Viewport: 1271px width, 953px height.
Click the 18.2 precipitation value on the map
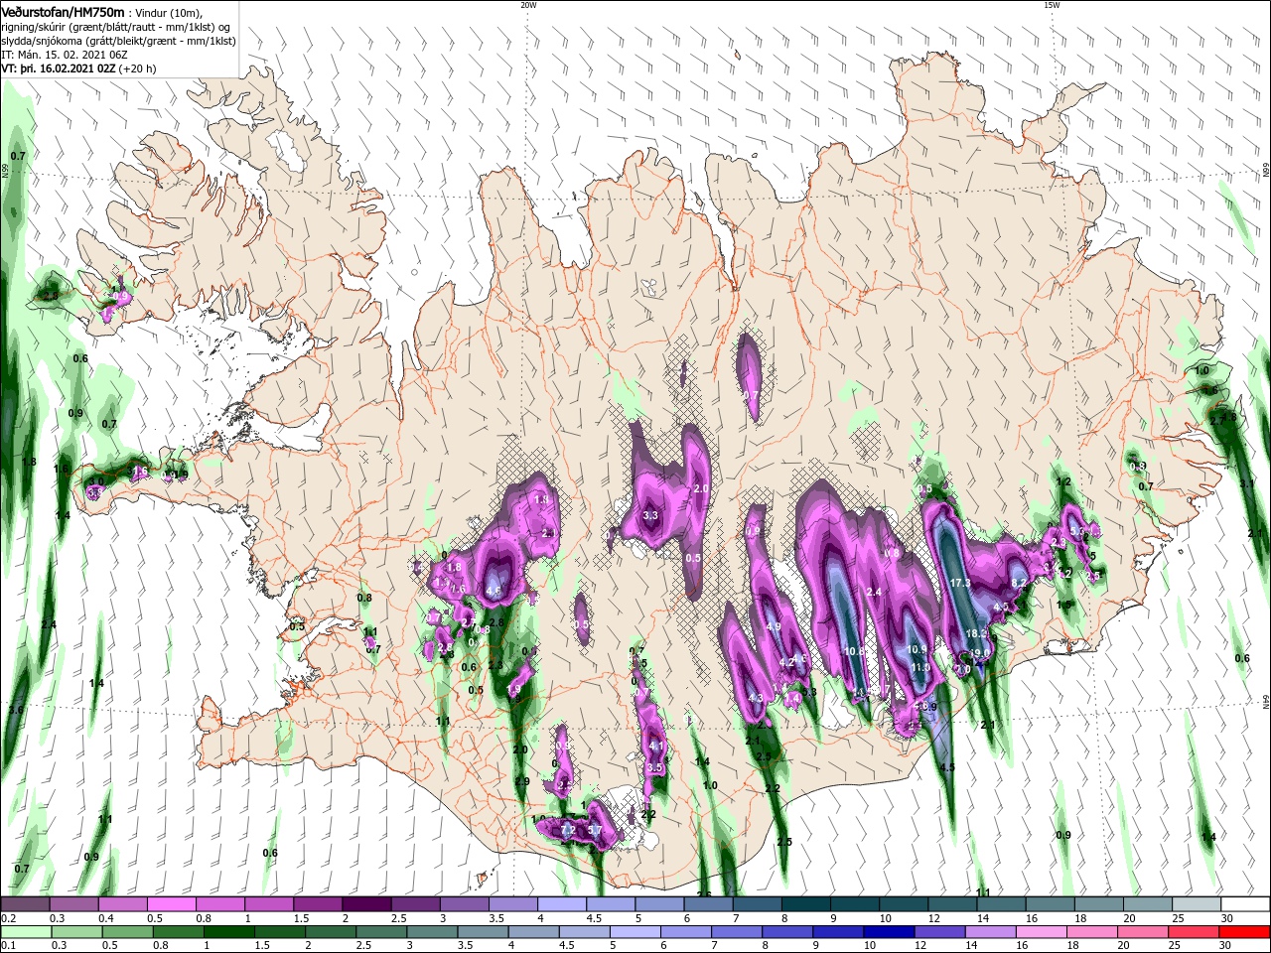pyautogui.click(x=977, y=633)
